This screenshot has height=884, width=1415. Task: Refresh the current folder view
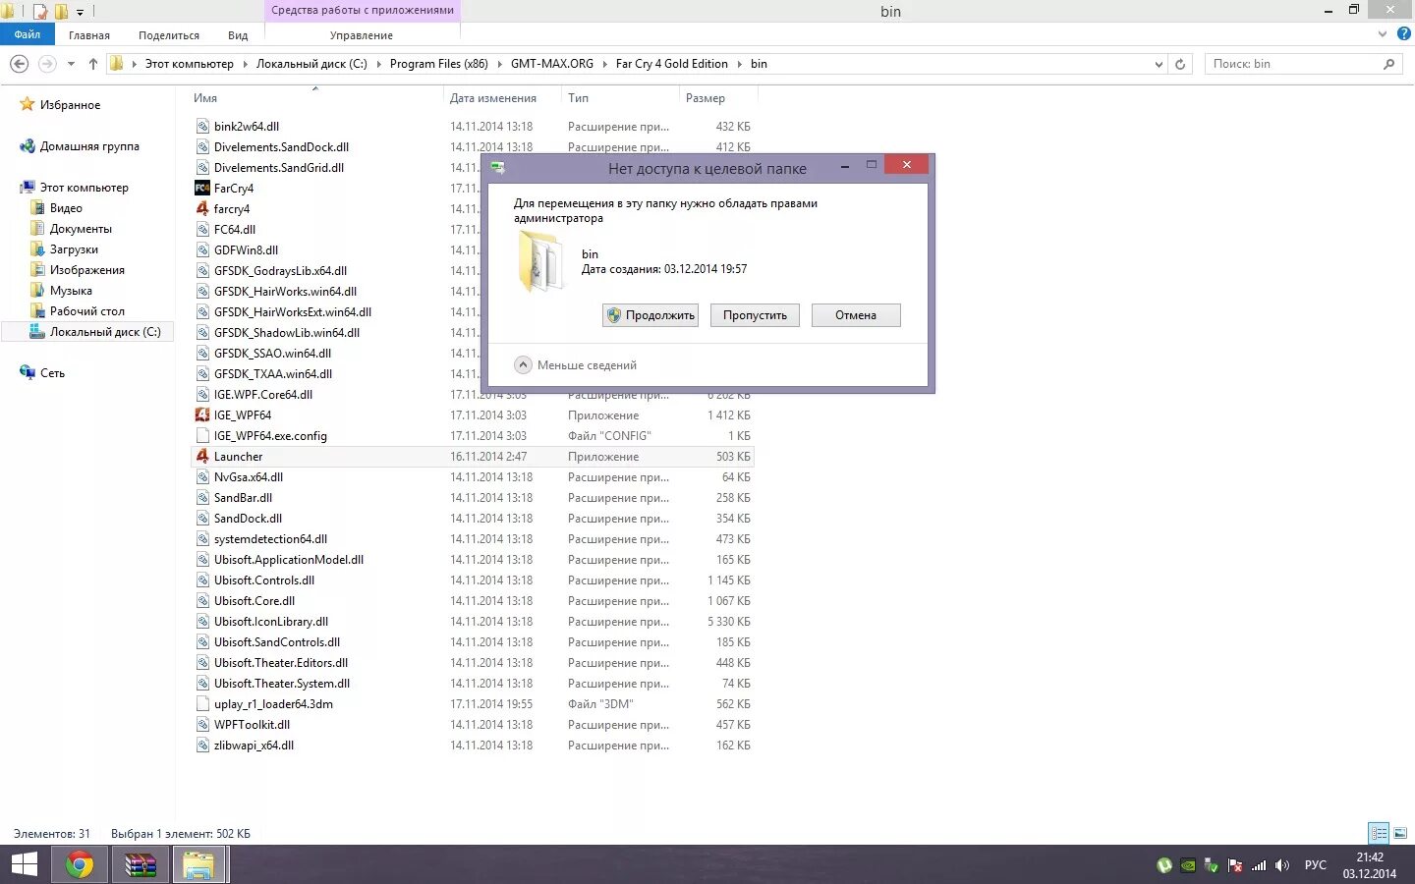[x=1180, y=64]
